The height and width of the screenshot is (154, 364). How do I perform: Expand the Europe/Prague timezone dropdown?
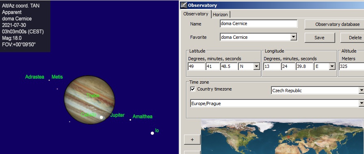pos(362,103)
